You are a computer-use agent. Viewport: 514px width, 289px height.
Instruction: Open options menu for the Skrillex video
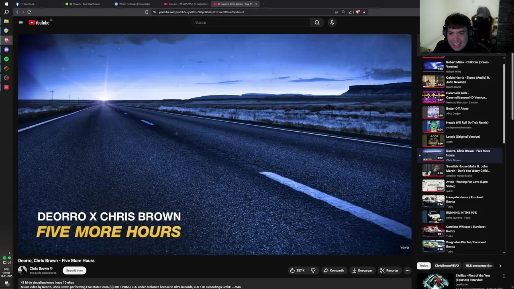504,276
